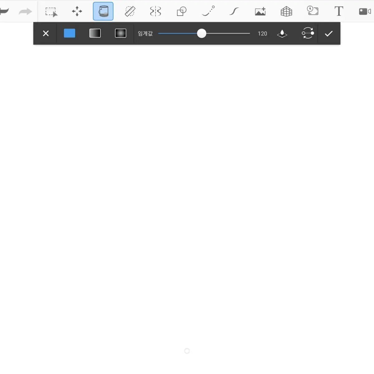Toggle the Fill bucket tool

[x=103, y=11]
